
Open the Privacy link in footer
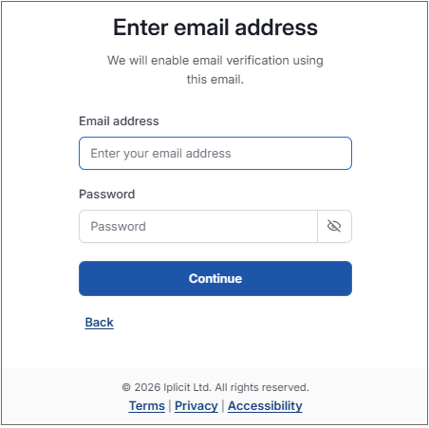(x=196, y=406)
